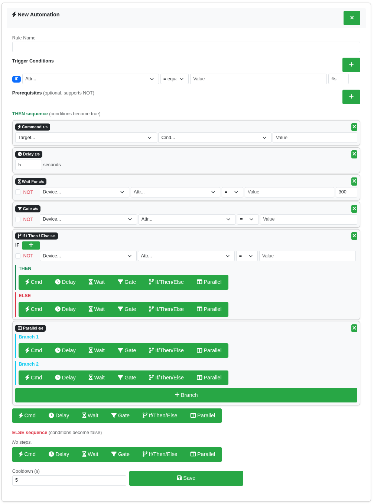
Task: Add If/Then/Else to the If step's THEN branch
Action: (x=166, y=282)
